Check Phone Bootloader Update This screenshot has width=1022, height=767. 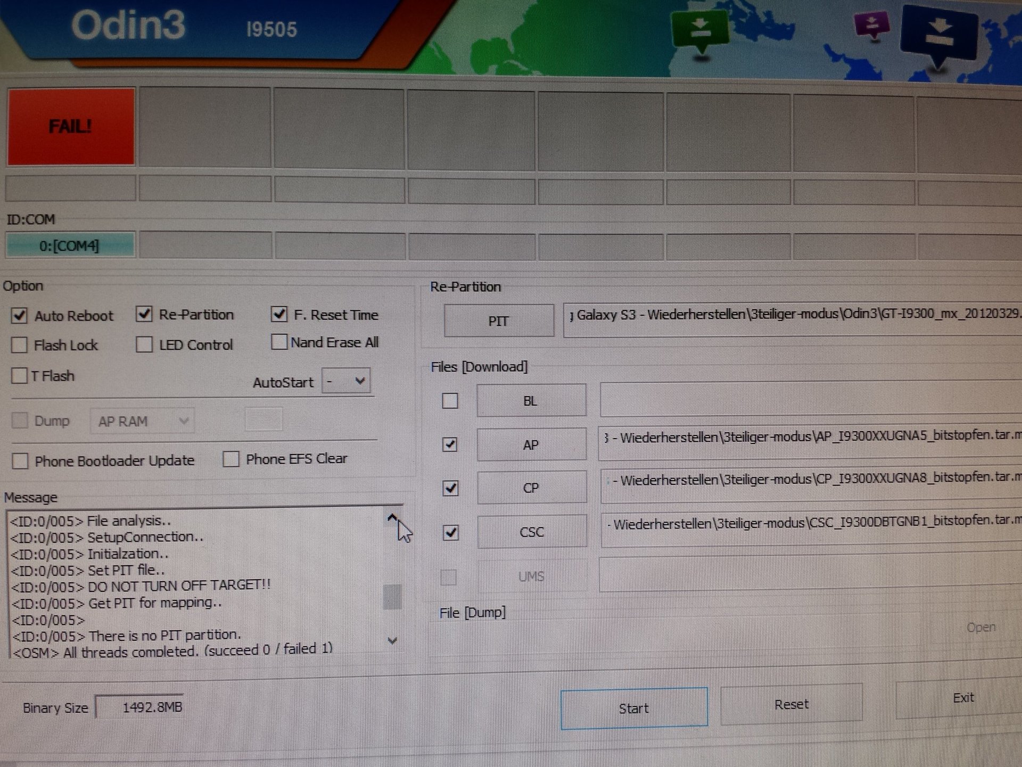(x=20, y=461)
